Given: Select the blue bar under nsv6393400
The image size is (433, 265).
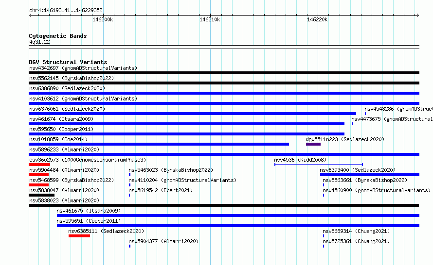Looking at the screenshot, I should pyautogui.click(x=370, y=175).
